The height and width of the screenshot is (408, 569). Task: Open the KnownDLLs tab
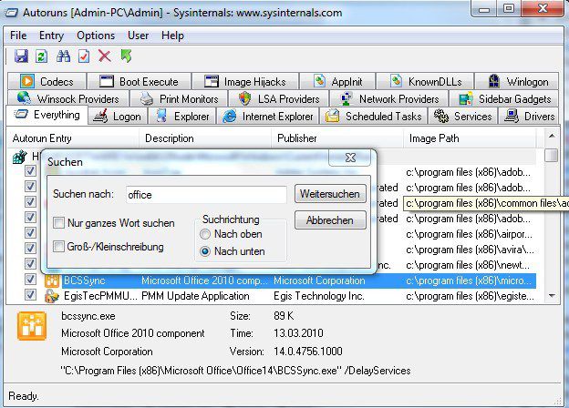click(425, 82)
